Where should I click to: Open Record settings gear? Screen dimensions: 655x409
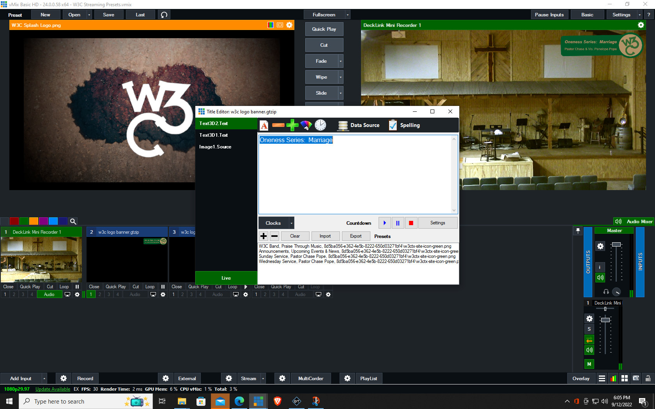tap(64, 378)
